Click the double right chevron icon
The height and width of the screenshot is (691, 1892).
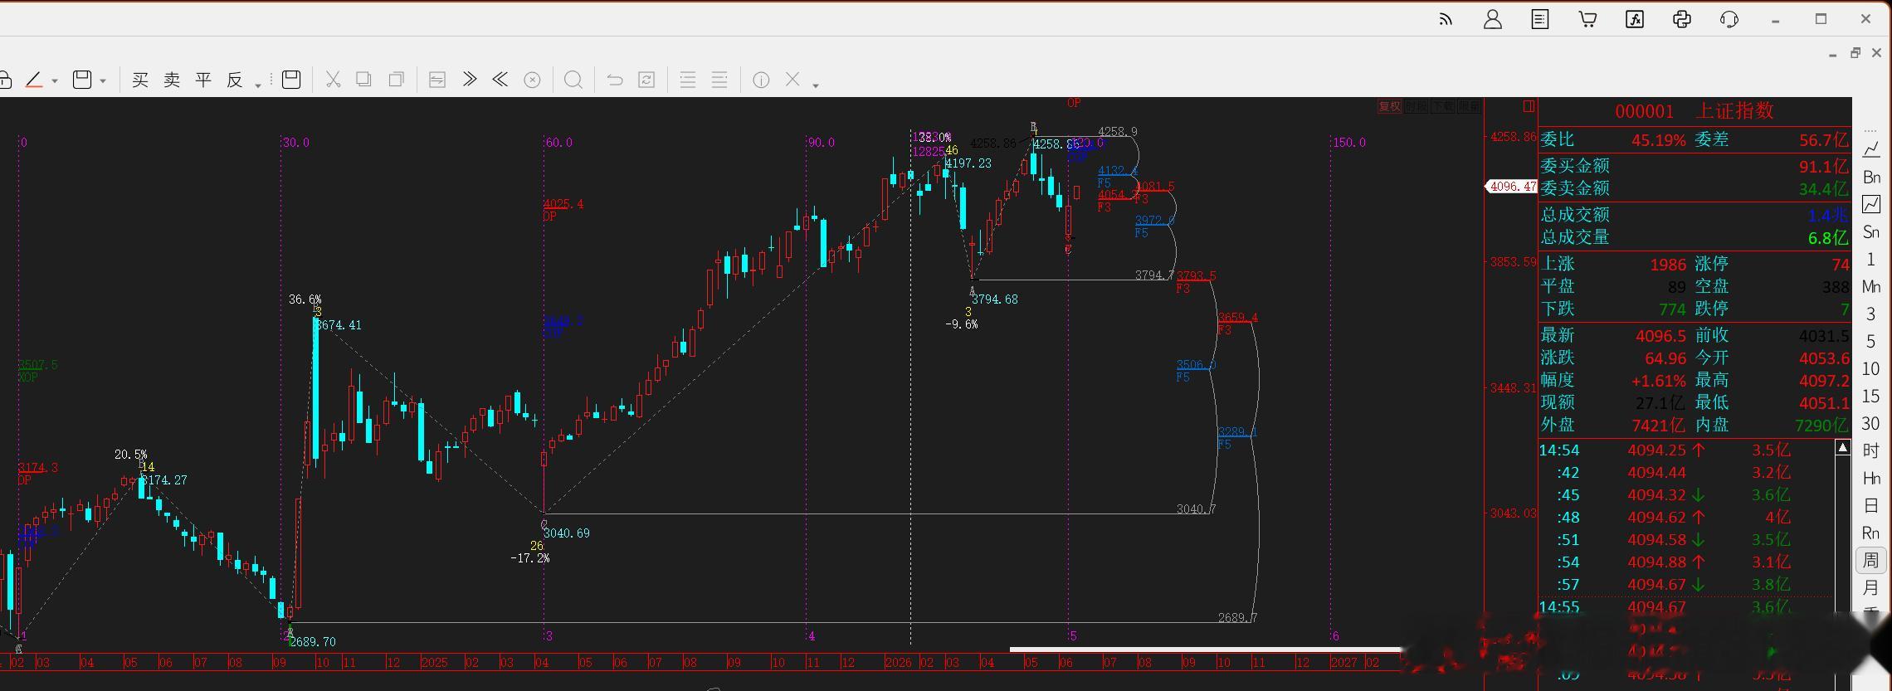point(470,80)
